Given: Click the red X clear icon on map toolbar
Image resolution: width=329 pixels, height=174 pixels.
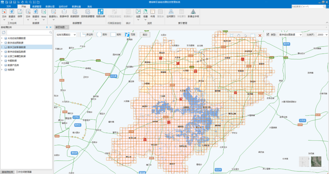Looking at the screenshot, I should [260, 36].
